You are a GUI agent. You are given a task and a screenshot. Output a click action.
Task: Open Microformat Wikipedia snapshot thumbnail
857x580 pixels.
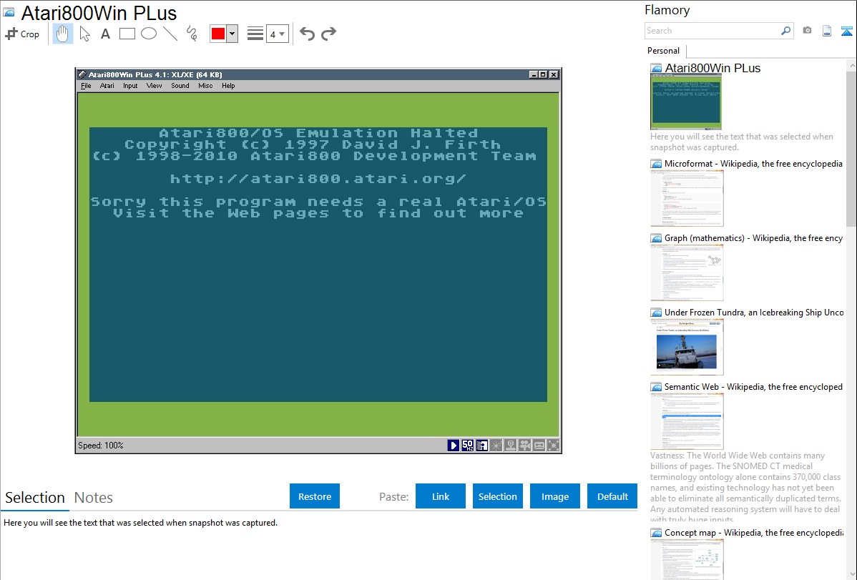coord(687,198)
